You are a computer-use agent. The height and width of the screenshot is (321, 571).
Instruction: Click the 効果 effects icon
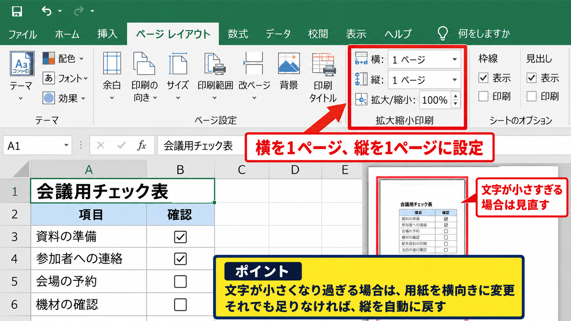(x=48, y=98)
